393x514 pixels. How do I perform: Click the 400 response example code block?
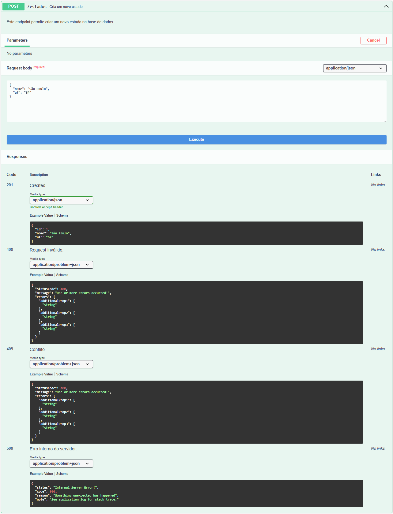pos(196,313)
